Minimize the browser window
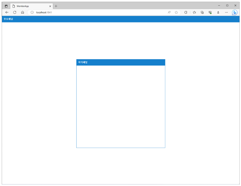The image size is (241, 186). coord(219,5)
